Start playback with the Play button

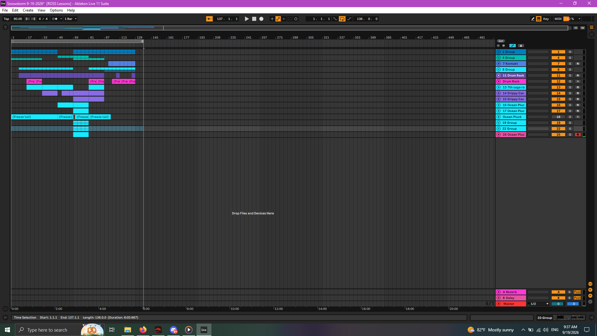247,19
